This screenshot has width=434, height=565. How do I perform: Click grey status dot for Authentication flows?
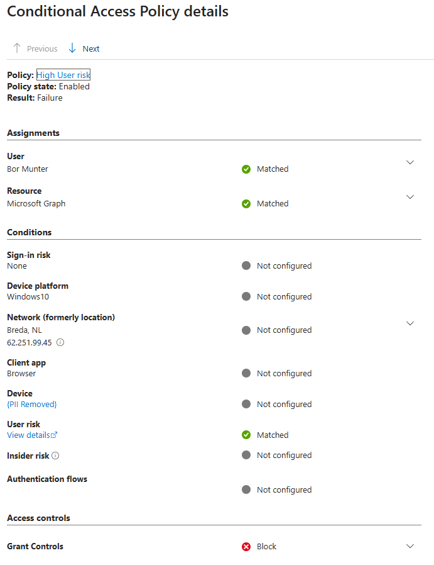coord(246,490)
